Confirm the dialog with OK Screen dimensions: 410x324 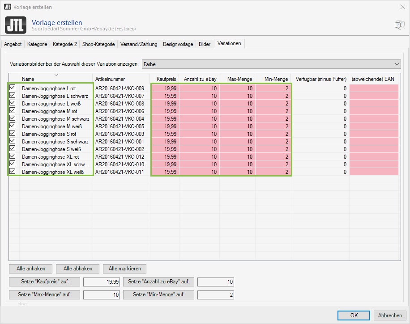point(353,315)
